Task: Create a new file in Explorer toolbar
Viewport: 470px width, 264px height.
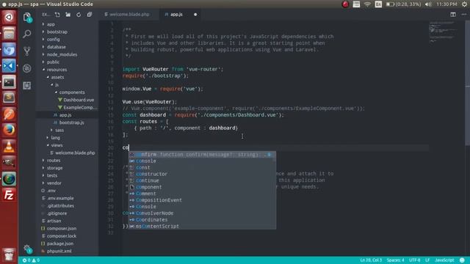Action: 57,15
